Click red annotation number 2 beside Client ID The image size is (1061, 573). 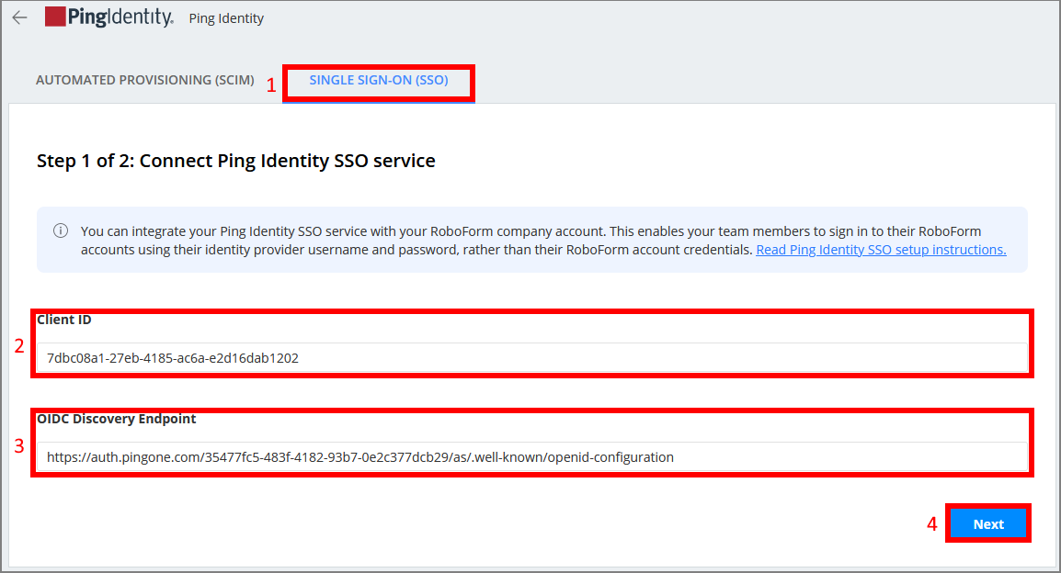click(x=18, y=347)
